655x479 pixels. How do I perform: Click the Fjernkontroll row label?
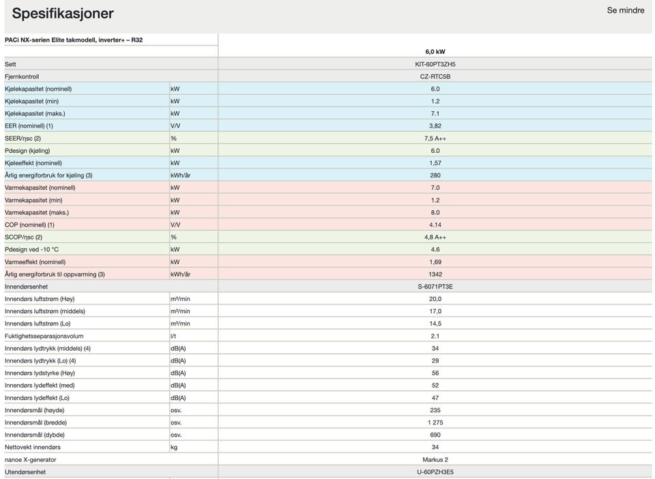tap(22, 77)
